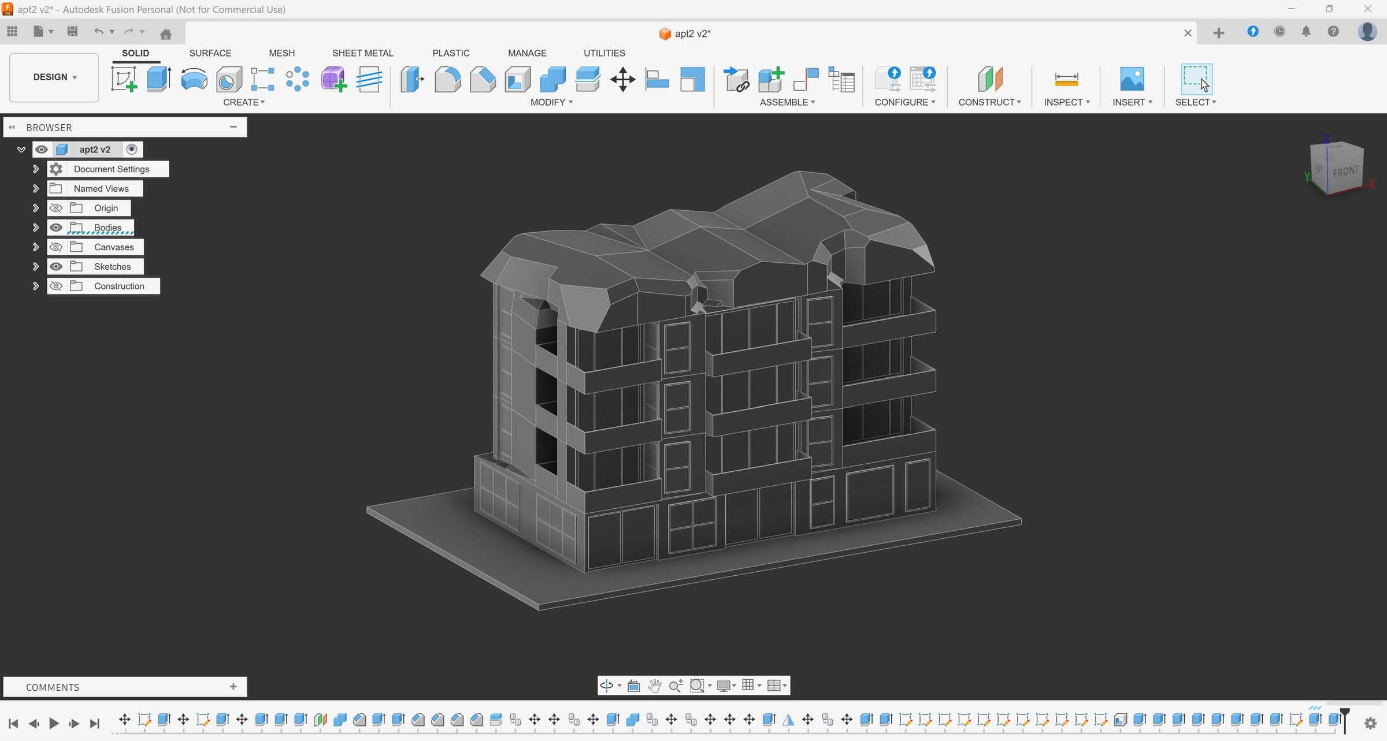
Task: Select the Shell tool
Action: (518, 79)
